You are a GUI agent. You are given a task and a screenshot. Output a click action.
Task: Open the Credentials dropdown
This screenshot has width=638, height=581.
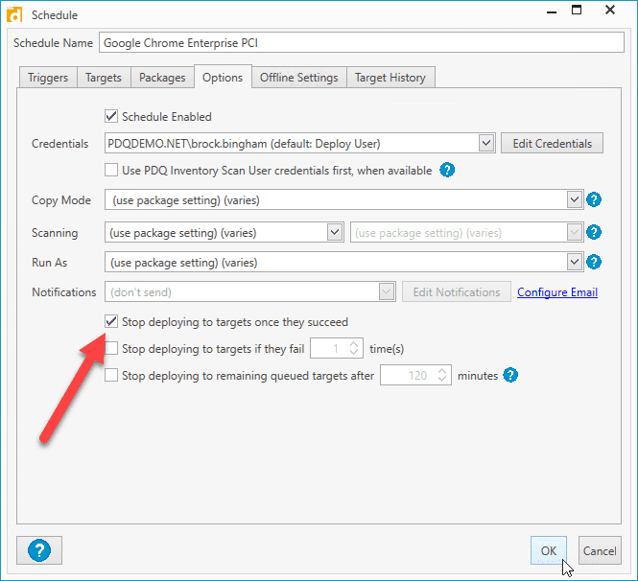pyautogui.click(x=486, y=143)
